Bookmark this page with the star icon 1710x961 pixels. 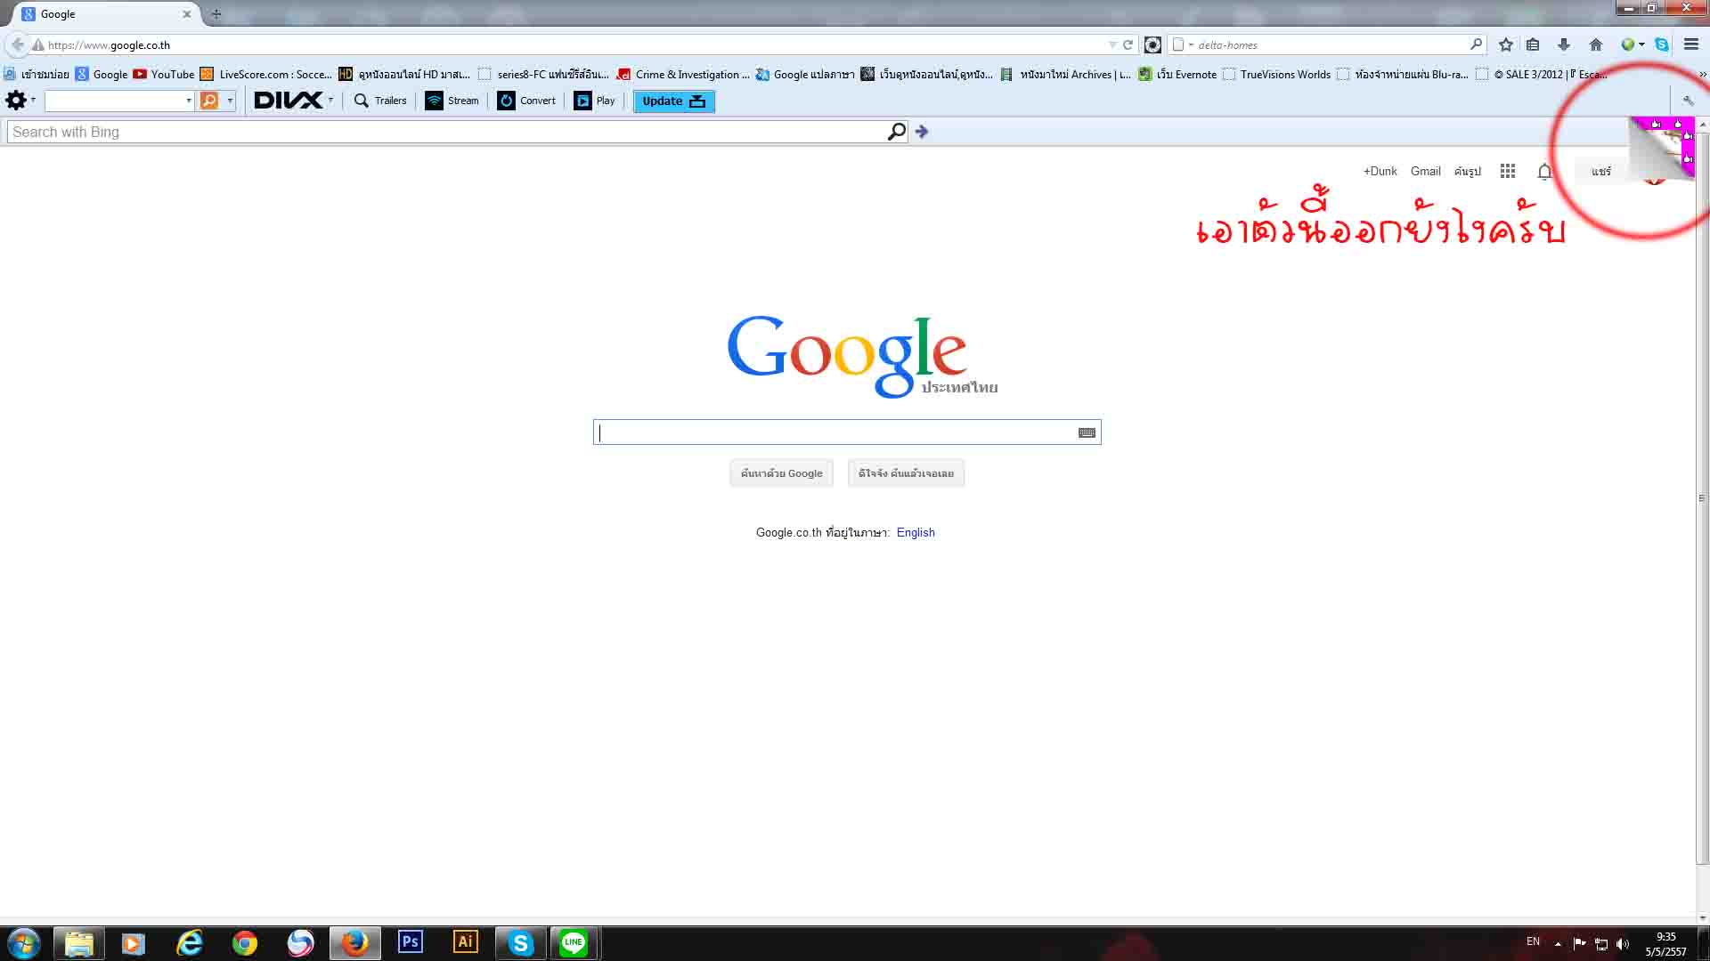click(1506, 44)
